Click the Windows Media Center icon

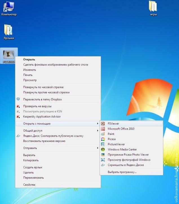[103, 150]
